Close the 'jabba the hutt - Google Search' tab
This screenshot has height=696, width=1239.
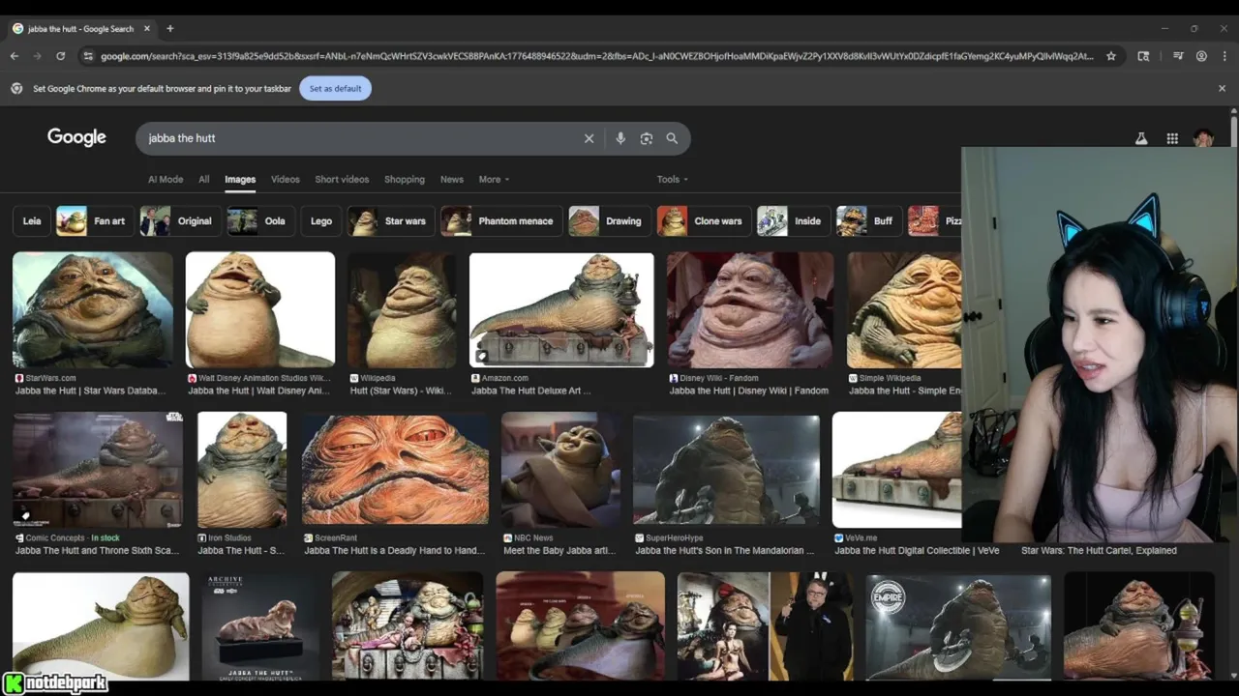pos(147,29)
